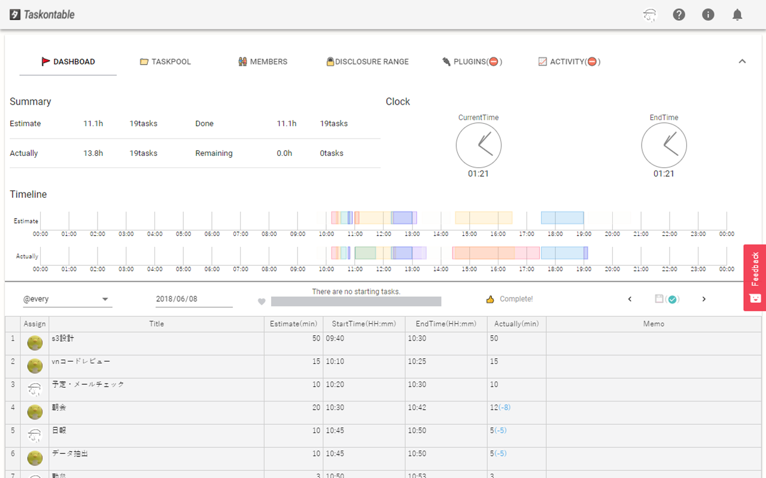Click the save floppy disk icon

(x=660, y=299)
